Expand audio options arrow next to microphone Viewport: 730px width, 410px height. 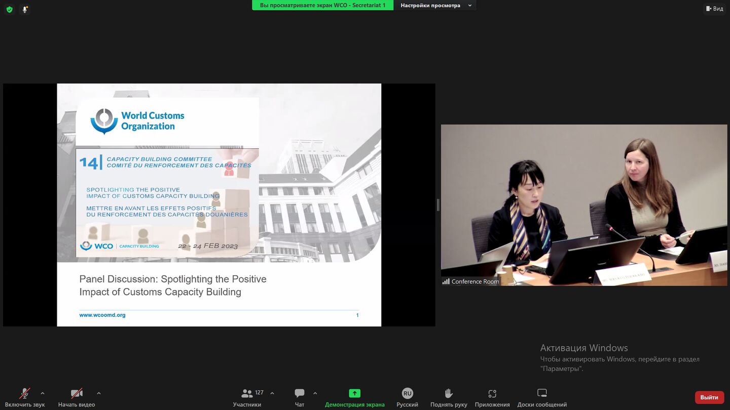tap(42, 393)
